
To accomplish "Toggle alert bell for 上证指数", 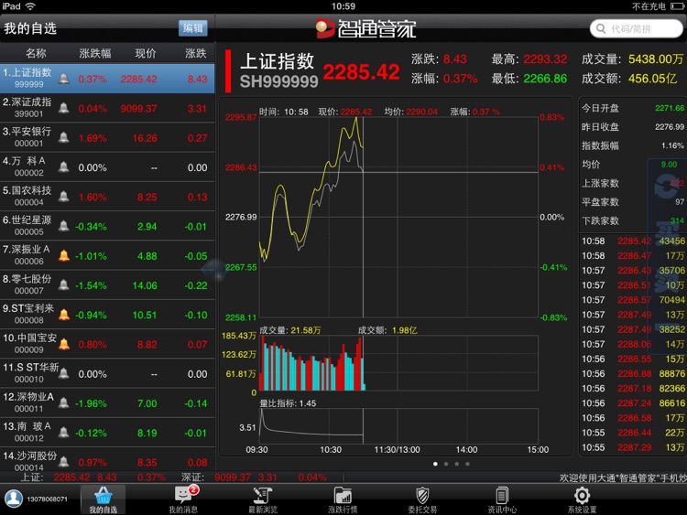I will pos(64,79).
